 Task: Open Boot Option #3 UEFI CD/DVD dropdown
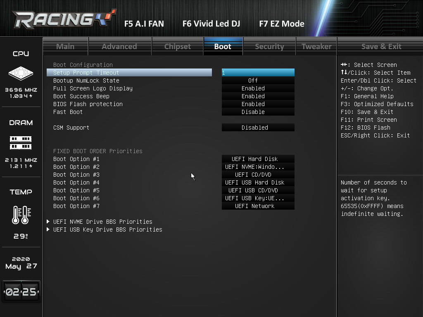[x=258, y=175]
